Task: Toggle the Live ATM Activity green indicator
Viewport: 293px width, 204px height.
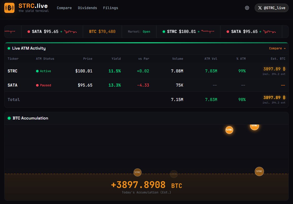Action: click(8, 48)
